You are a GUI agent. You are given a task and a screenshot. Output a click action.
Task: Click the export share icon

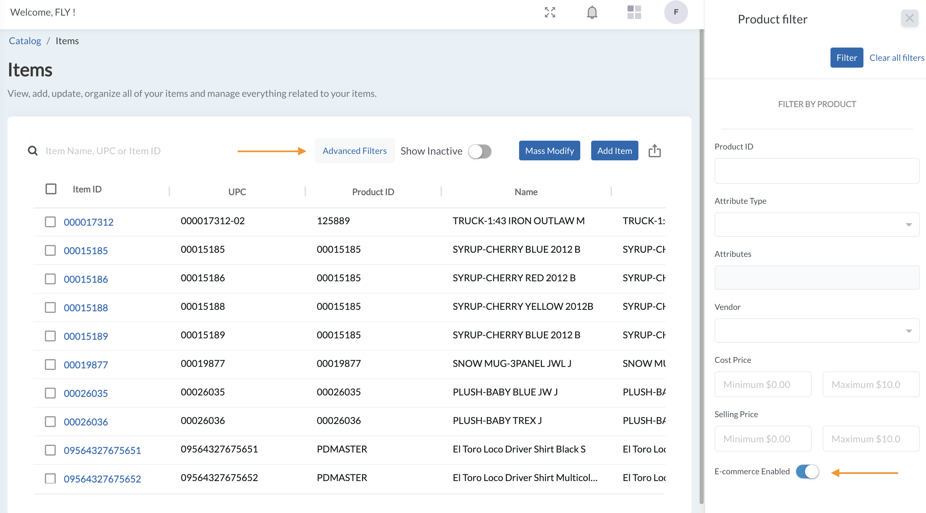654,151
